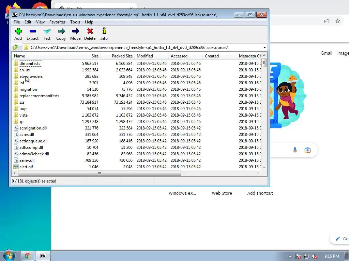349x261 pixels.
Task: Sort by the Size column header
Action: point(83,56)
